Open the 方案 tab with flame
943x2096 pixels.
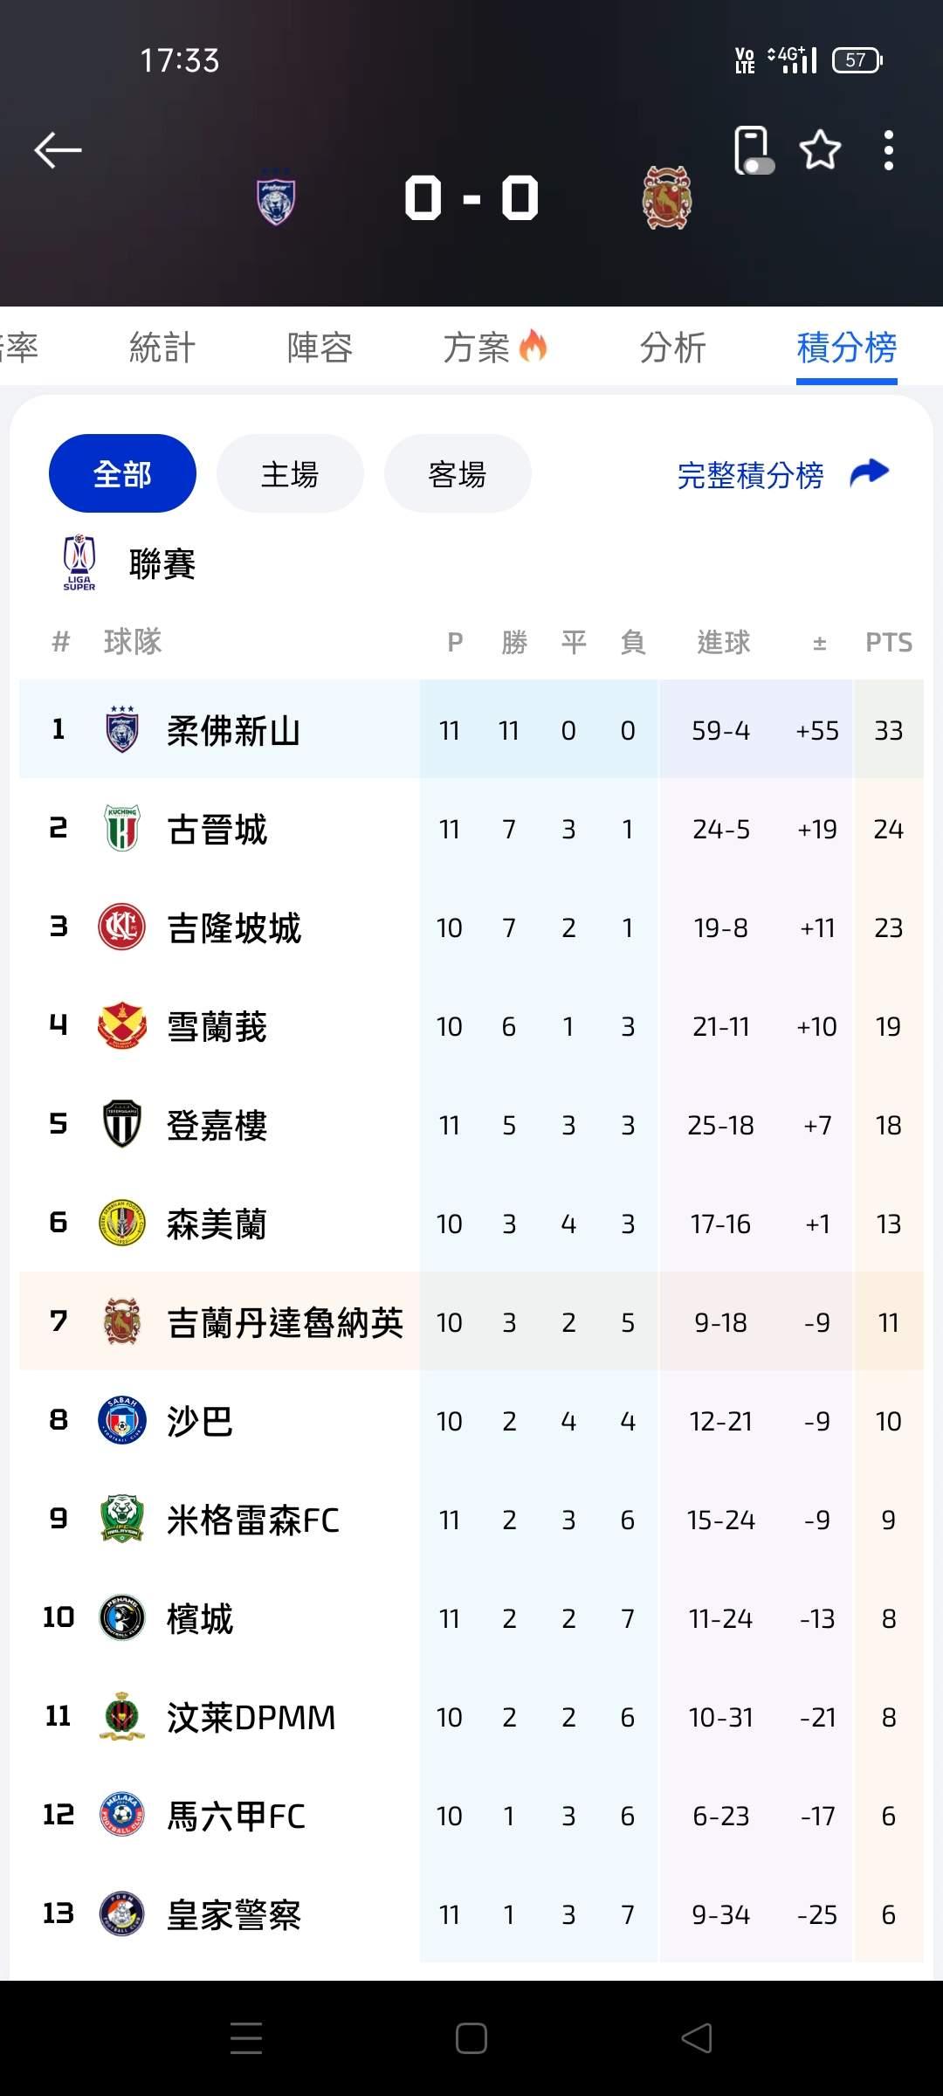[x=494, y=348]
